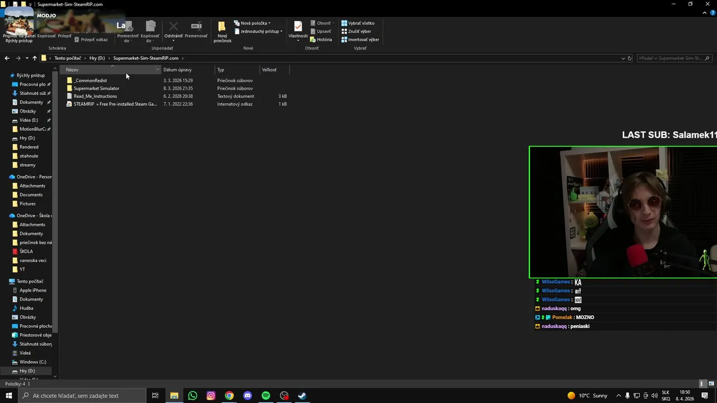
Task: Expand the Jednoduchý prístup dropdown
Action: 281,31
